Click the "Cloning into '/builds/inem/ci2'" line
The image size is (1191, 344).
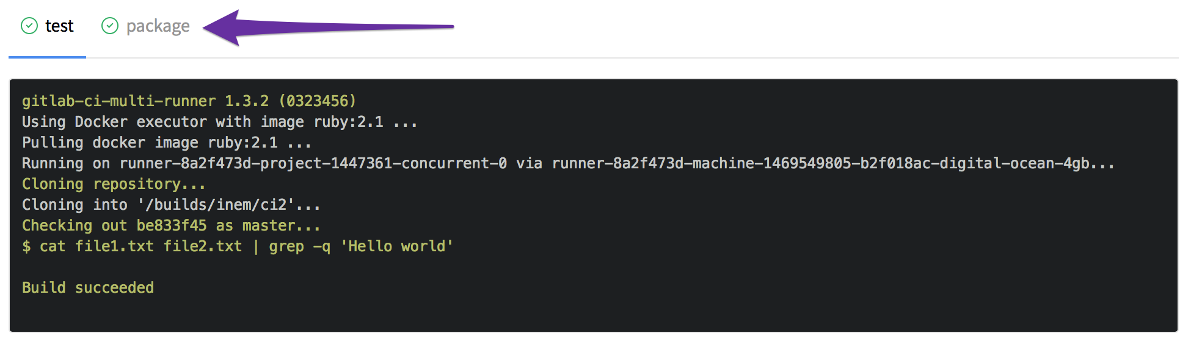171,204
